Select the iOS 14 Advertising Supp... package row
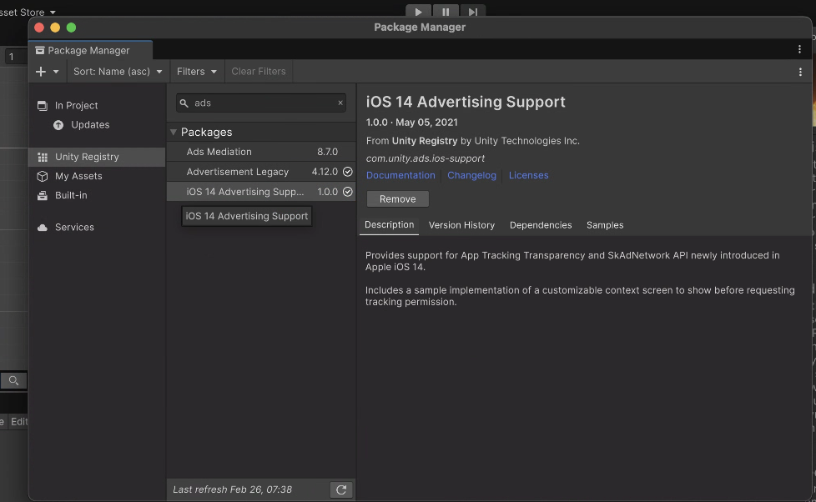Viewport: 816px width, 502px height. pyautogui.click(x=260, y=192)
